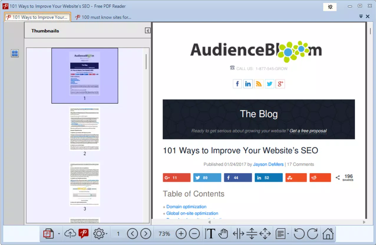Image resolution: width=376 pixels, height=245 pixels.
Task: Click the Google+ share button showing 11
Action: click(x=177, y=177)
